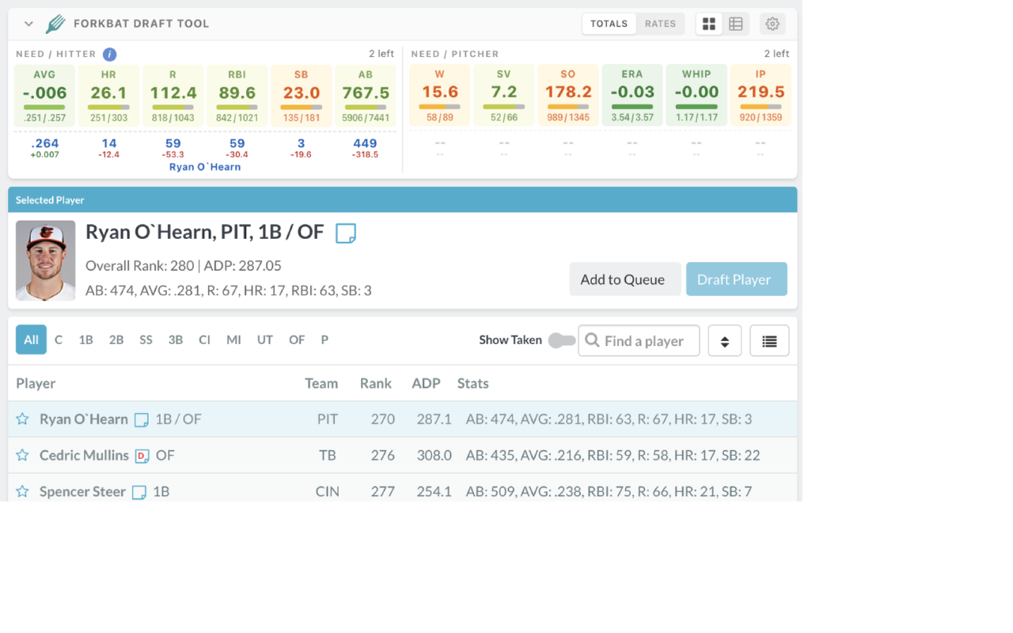This screenshot has height=633, width=1013.
Task: Click the RBI hitter need card
Action: [237, 96]
